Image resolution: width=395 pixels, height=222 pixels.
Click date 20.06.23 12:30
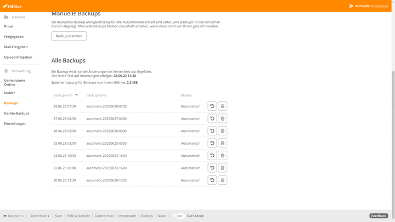tap(65, 180)
